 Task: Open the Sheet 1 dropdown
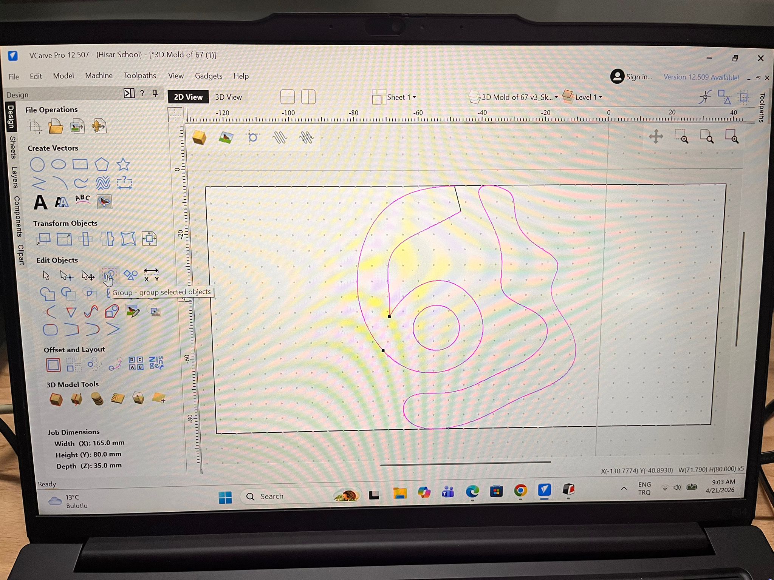[x=395, y=97]
